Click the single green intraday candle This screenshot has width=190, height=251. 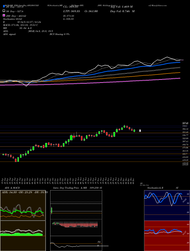click(x=52, y=211)
